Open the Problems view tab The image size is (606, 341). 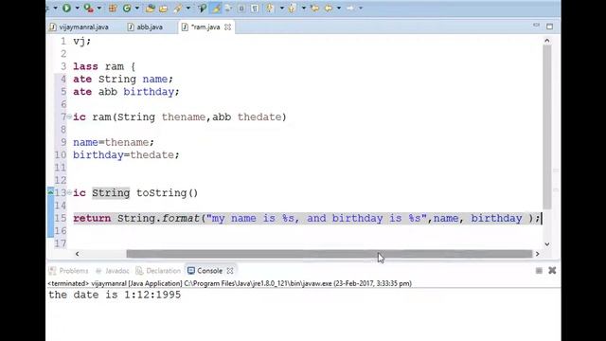point(69,271)
